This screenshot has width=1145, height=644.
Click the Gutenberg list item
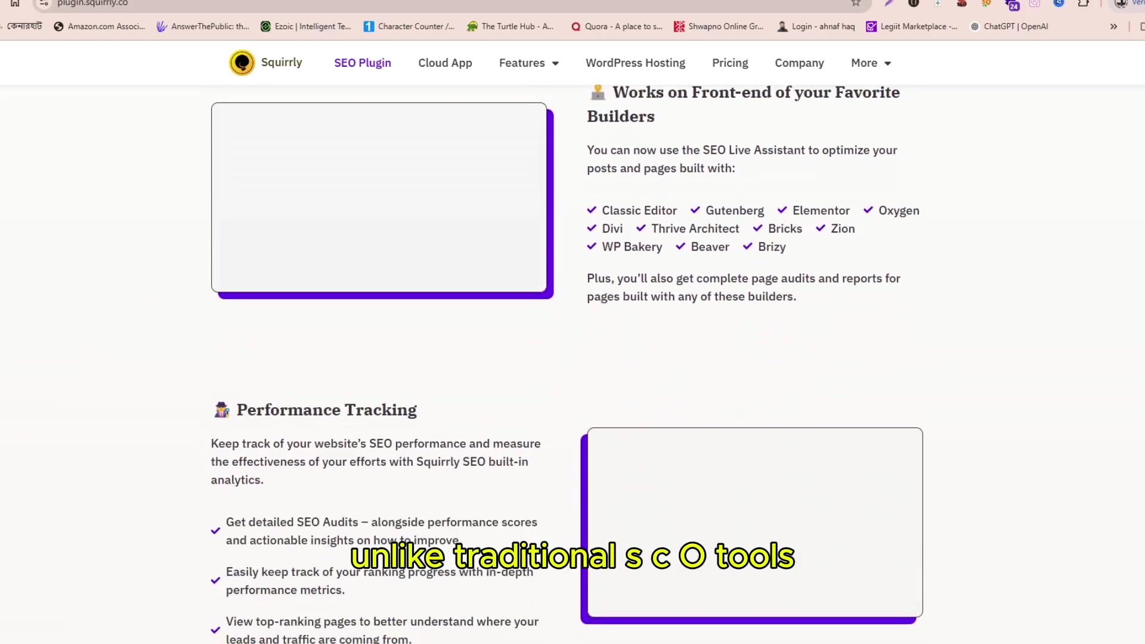click(x=727, y=210)
